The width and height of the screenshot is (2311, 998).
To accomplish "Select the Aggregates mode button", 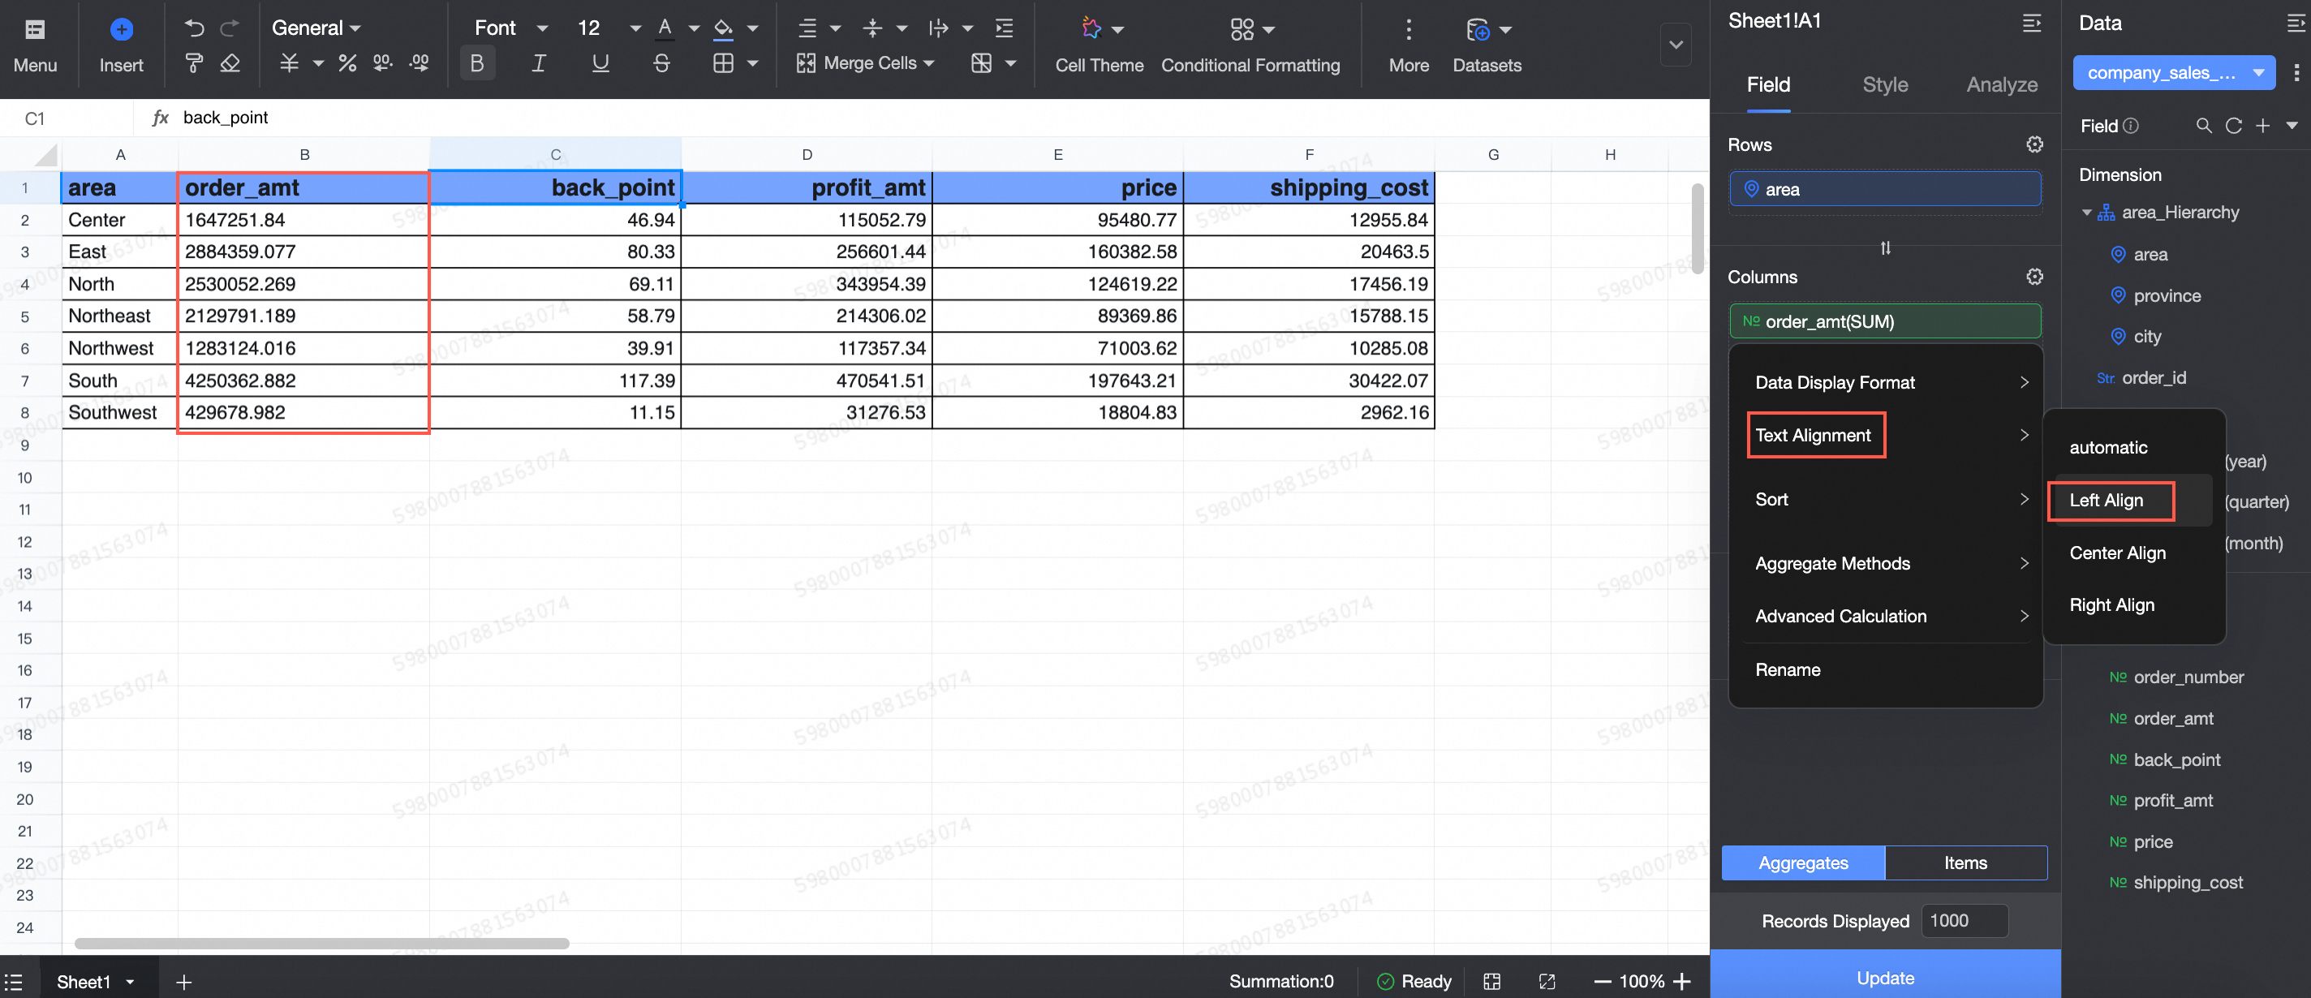I will click(x=1803, y=862).
